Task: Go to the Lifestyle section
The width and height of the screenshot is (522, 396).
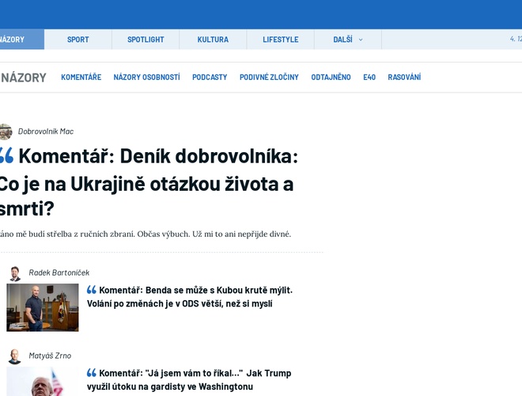Action: (281, 40)
